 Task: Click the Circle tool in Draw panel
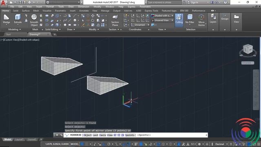click(x=75, y=20)
